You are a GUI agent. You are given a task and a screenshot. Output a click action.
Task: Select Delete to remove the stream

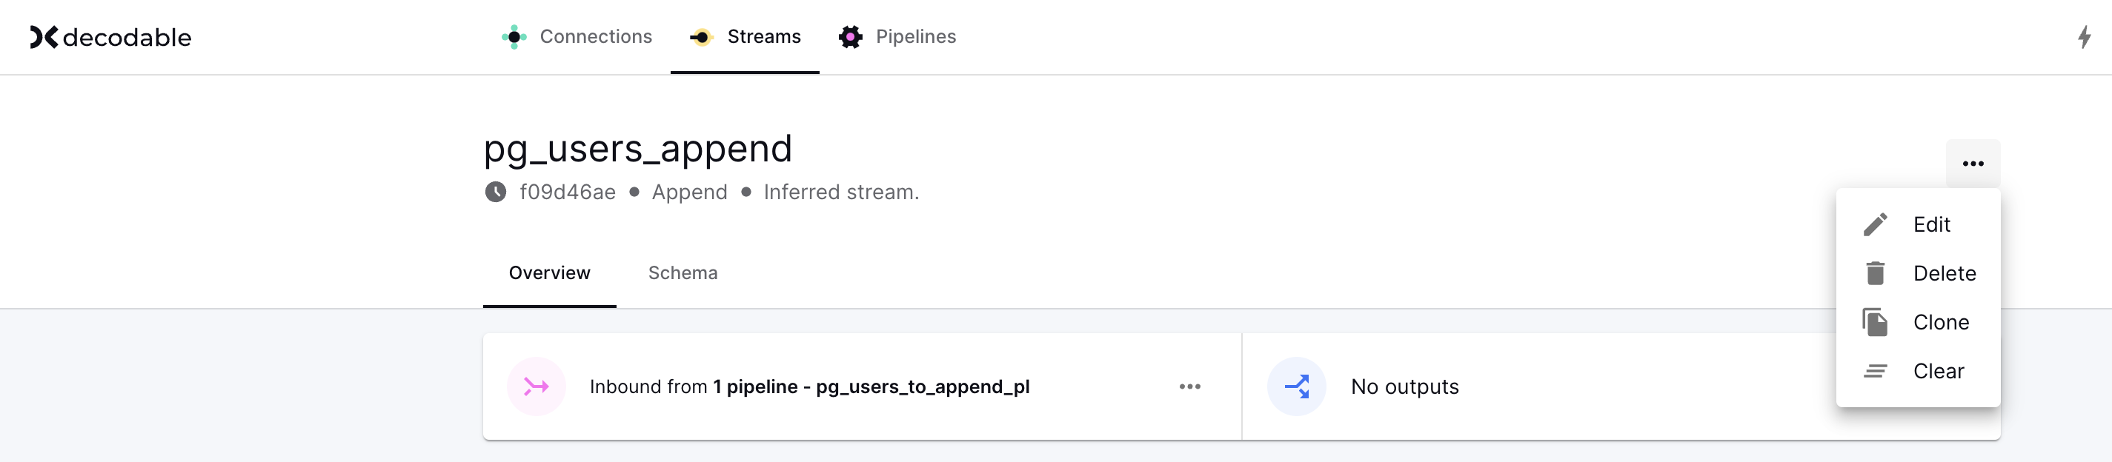click(1944, 272)
